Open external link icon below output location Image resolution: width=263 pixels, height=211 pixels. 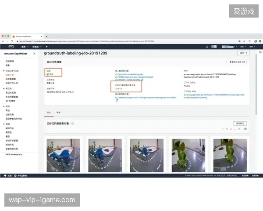(x=117, y=100)
